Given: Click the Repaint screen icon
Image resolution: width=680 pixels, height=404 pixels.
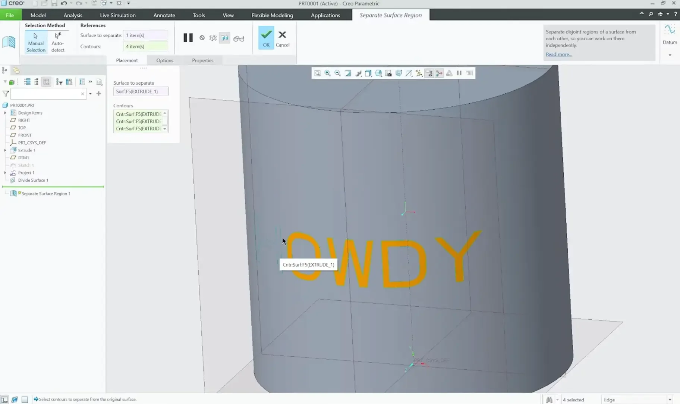Looking at the screenshot, I should [x=348, y=73].
